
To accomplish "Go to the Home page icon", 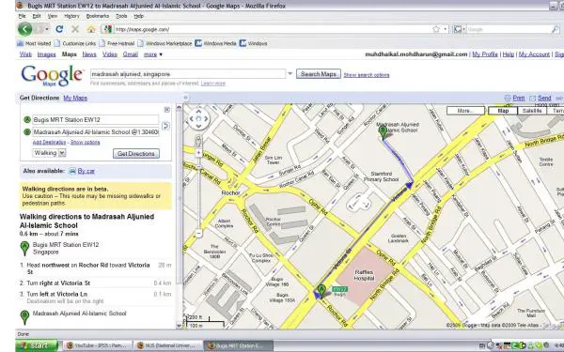I will pos(91,29).
